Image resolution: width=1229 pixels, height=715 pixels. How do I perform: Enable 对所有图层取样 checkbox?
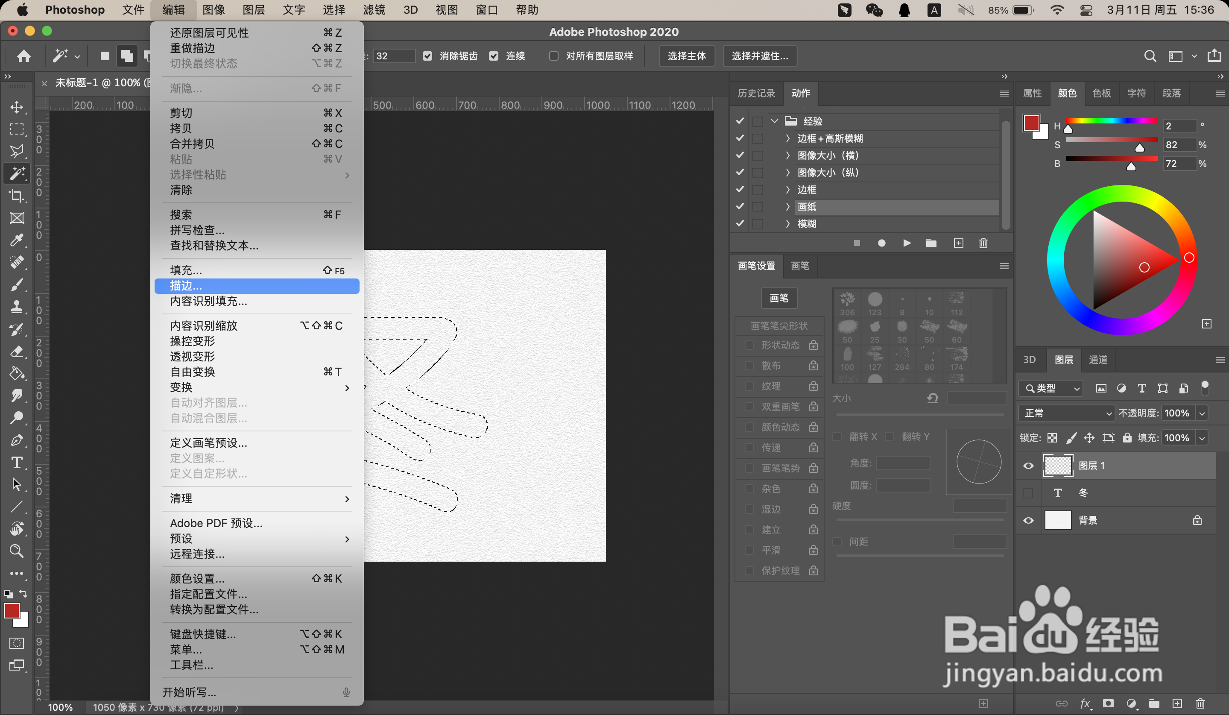coord(553,56)
